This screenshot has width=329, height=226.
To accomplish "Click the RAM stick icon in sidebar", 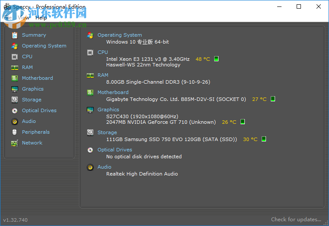I will tap(15, 68).
